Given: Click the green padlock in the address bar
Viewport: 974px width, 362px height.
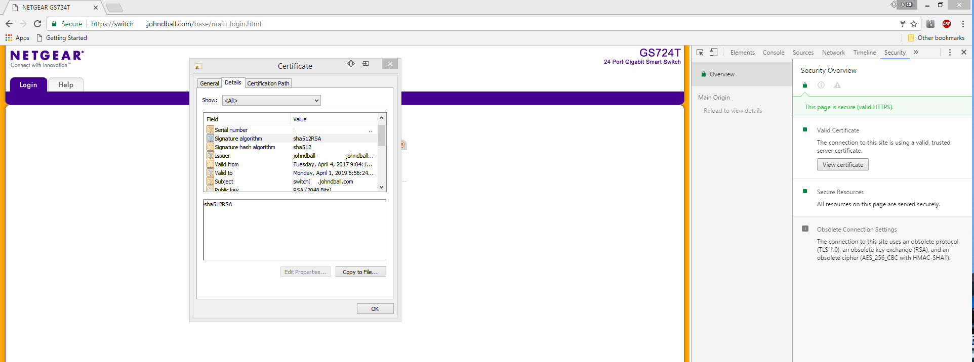Looking at the screenshot, I should pyautogui.click(x=54, y=24).
